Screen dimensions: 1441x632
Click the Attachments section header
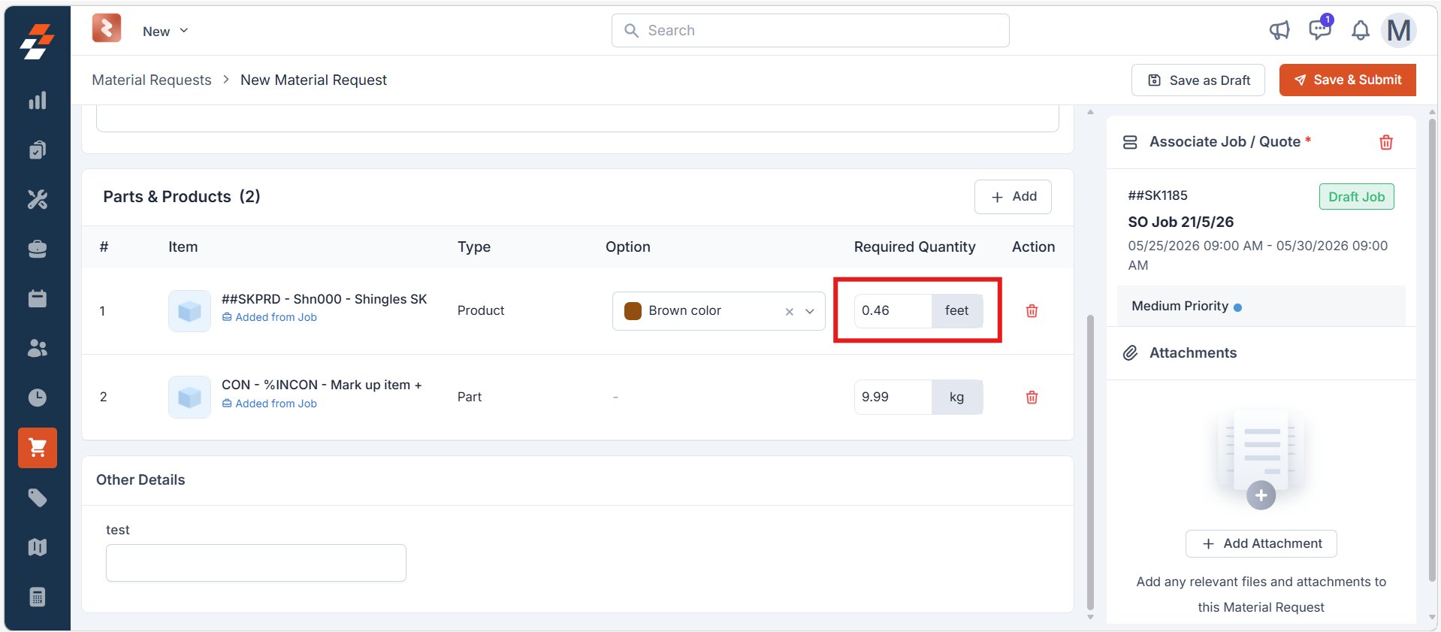[x=1192, y=352]
